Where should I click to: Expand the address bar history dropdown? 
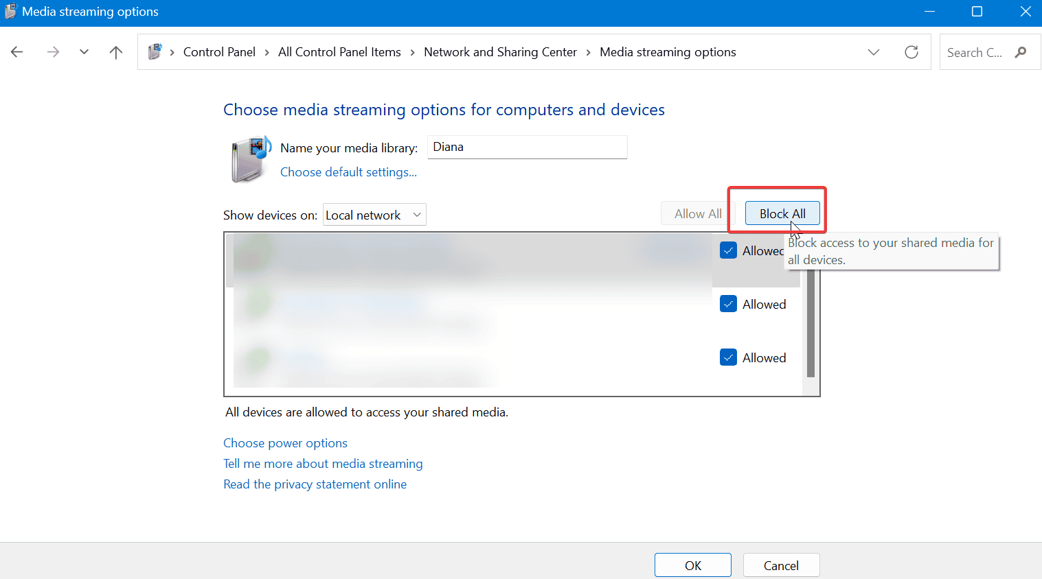click(874, 52)
